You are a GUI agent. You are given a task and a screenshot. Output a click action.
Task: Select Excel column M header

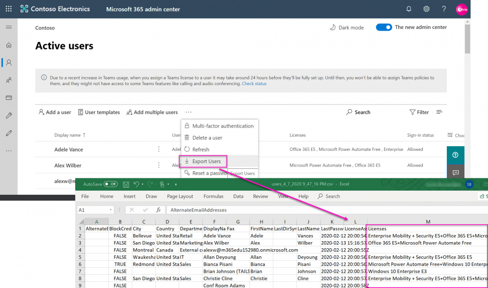(427, 222)
